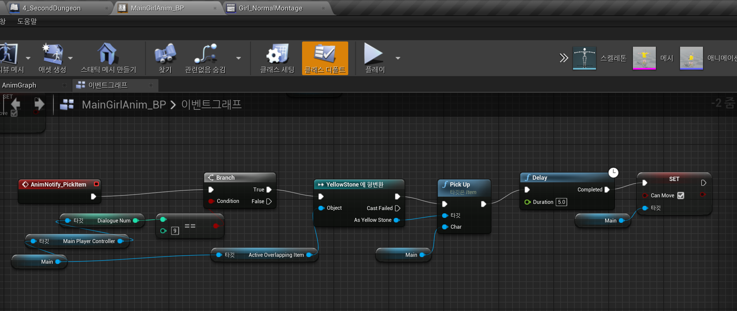Click 이벤트그래프 breadcrumb link
The image size is (737, 311).
click(211, 105)
